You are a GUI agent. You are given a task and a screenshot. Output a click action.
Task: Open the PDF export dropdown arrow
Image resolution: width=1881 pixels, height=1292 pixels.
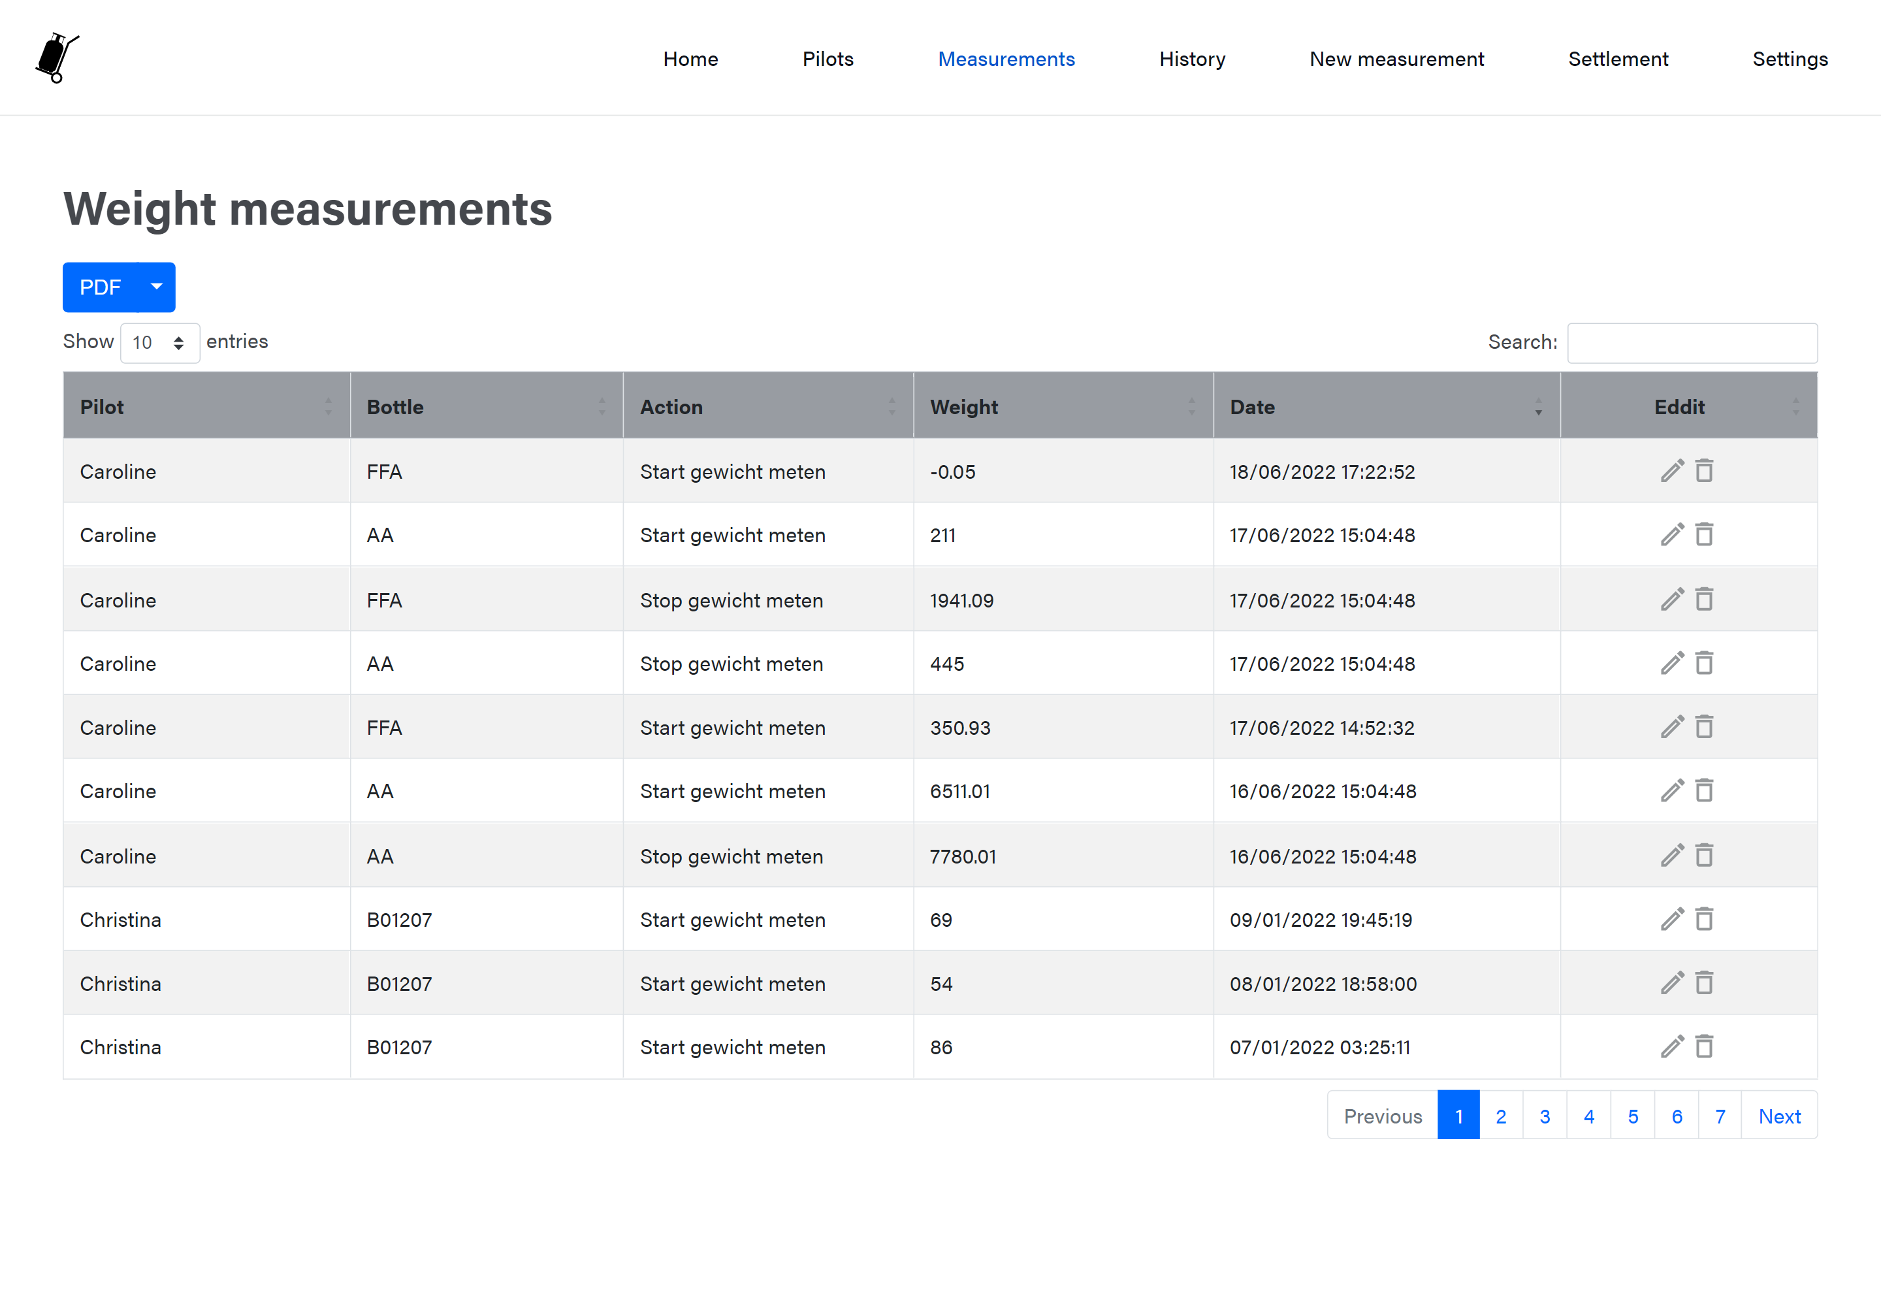157,287
